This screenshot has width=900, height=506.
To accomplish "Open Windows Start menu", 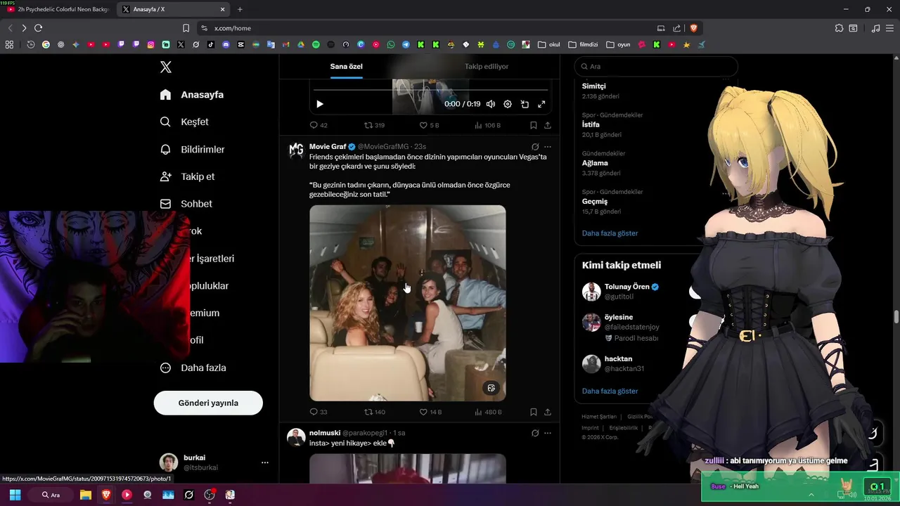I will [15, 495].
